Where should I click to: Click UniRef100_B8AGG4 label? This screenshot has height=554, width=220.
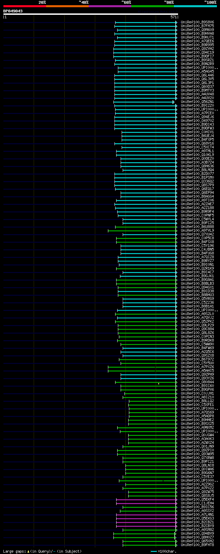coord(197,196)
